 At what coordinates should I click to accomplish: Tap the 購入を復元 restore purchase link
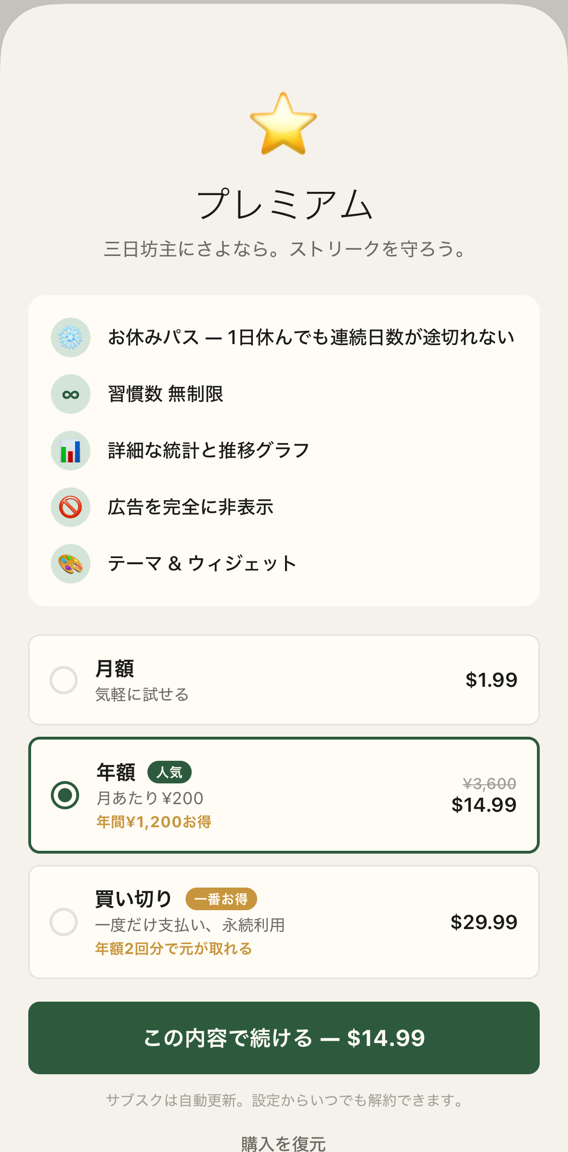coord(284,1144)
